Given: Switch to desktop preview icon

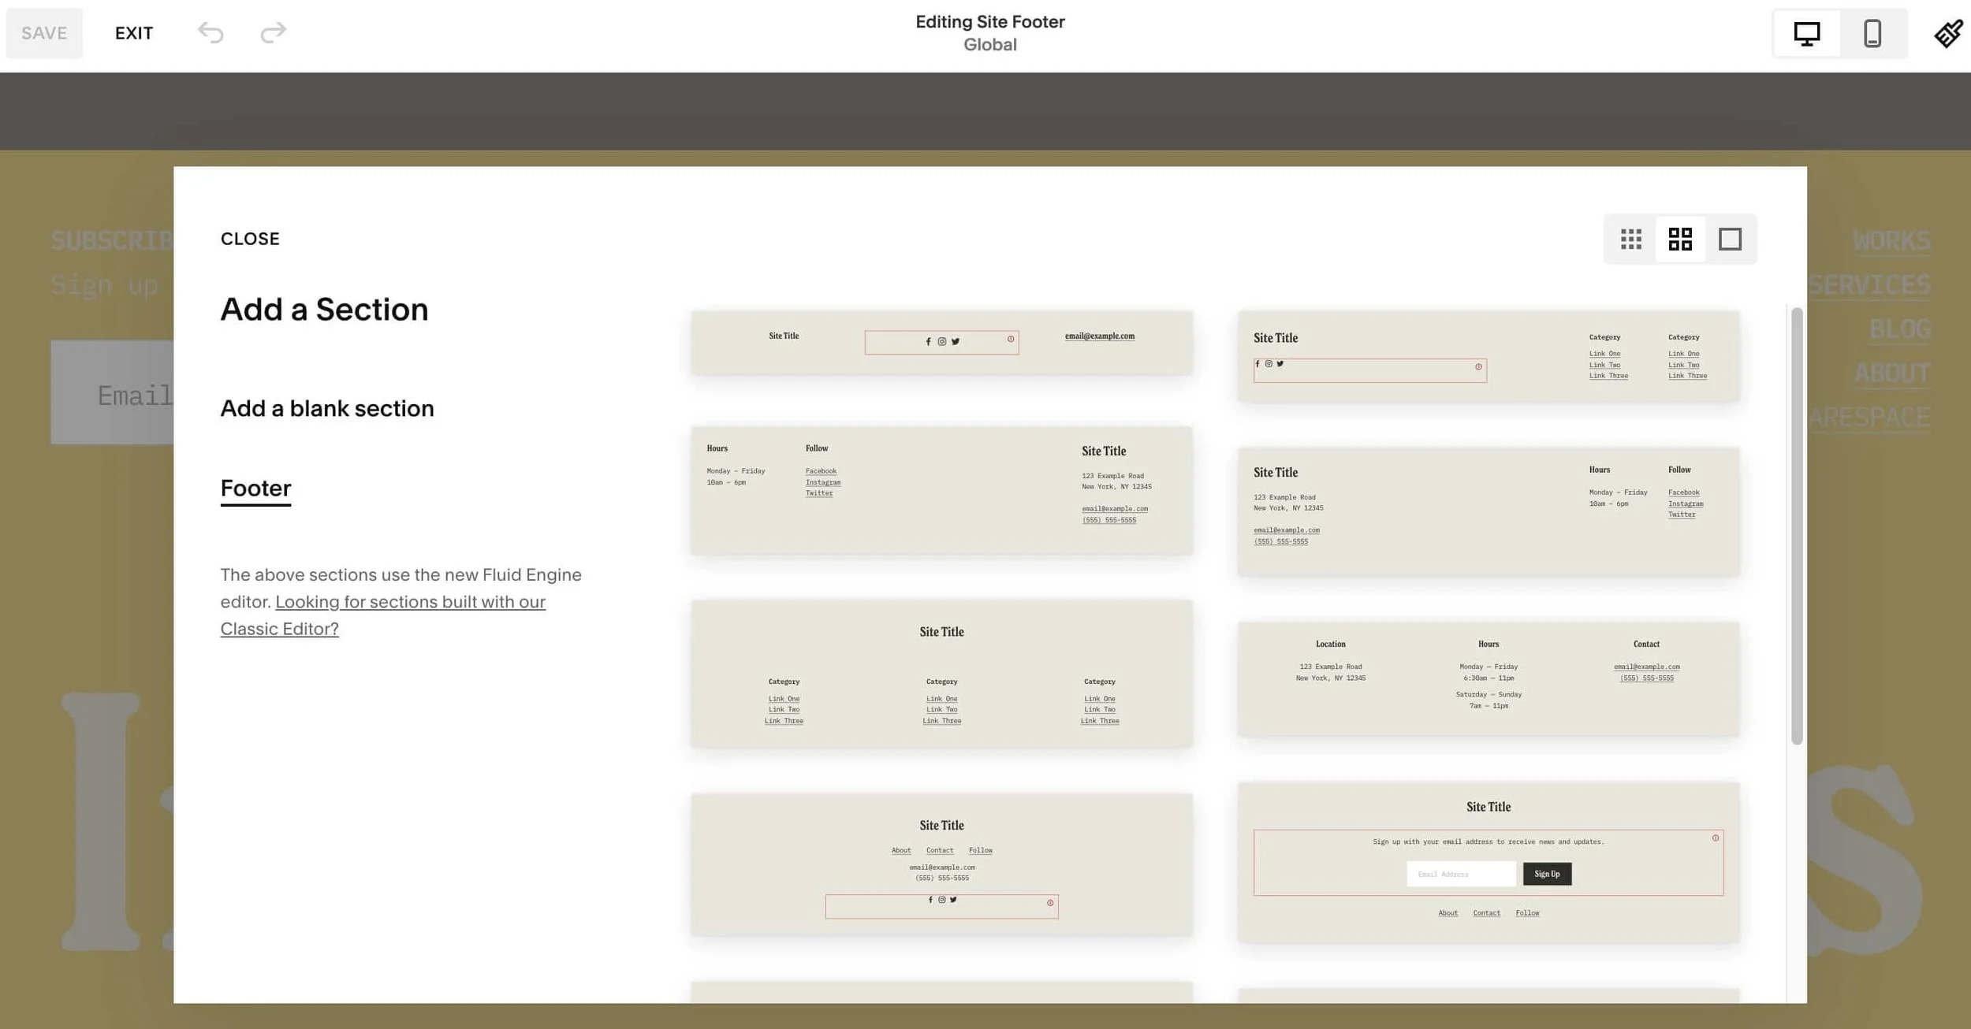Looking at the screenshot, I should 1806,34.
